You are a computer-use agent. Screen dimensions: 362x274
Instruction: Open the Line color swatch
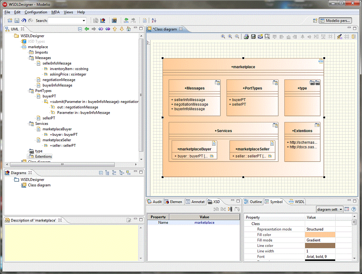(320, 246)
